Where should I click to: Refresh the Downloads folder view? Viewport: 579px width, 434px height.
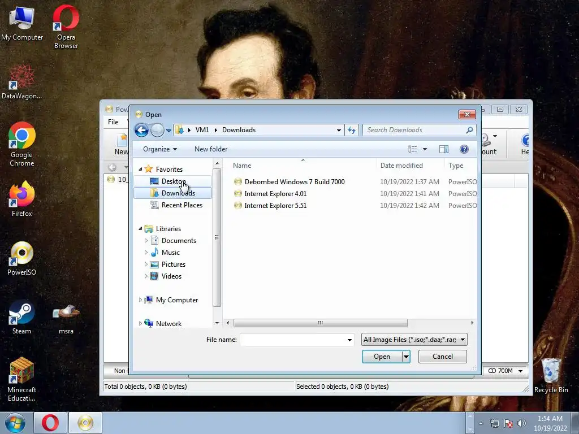coord(352,130)
